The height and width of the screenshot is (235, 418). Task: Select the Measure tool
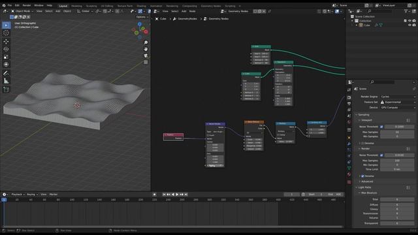pyautogui.click(x=6, y=81)
